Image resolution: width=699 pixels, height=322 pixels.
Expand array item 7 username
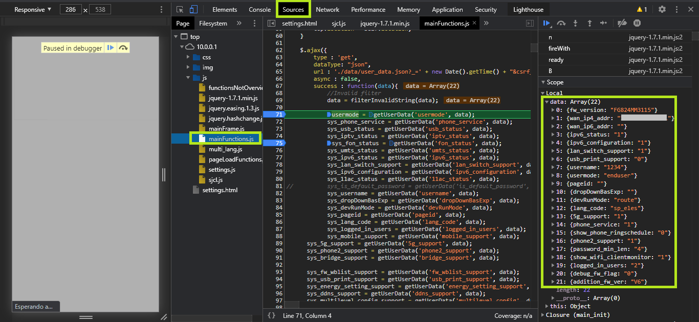(x=553, y=167)
